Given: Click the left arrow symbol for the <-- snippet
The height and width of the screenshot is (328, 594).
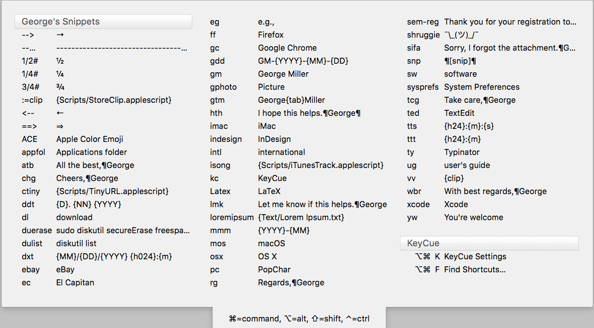Looking at the screenshot, I should point(60,113).
